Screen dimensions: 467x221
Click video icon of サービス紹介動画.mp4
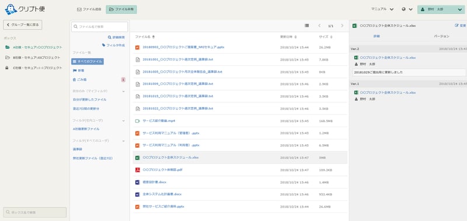(138, 121)
